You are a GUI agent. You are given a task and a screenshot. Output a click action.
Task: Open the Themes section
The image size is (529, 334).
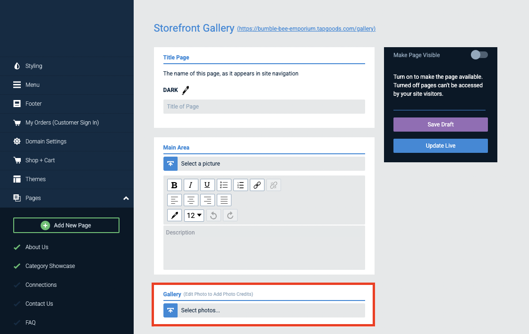[35, 179]
